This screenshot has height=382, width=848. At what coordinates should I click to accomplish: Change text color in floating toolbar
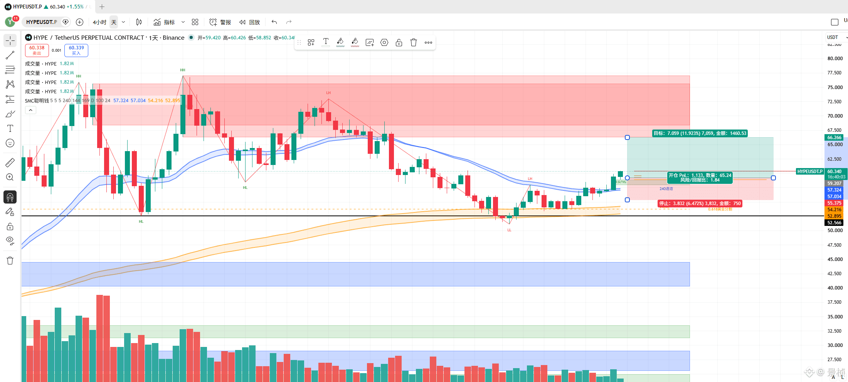326,42
